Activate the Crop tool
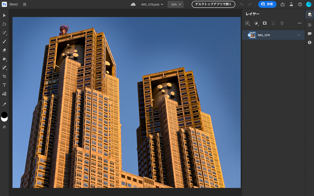 pyautogui.click(x=4, y=76)
